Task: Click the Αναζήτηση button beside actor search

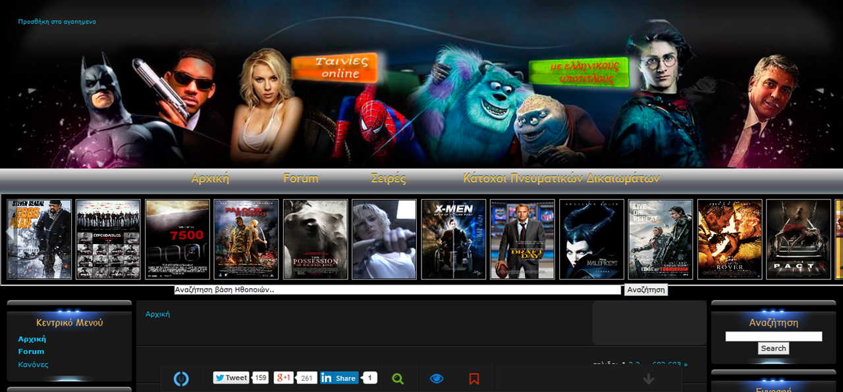Action: click(645, 290)
